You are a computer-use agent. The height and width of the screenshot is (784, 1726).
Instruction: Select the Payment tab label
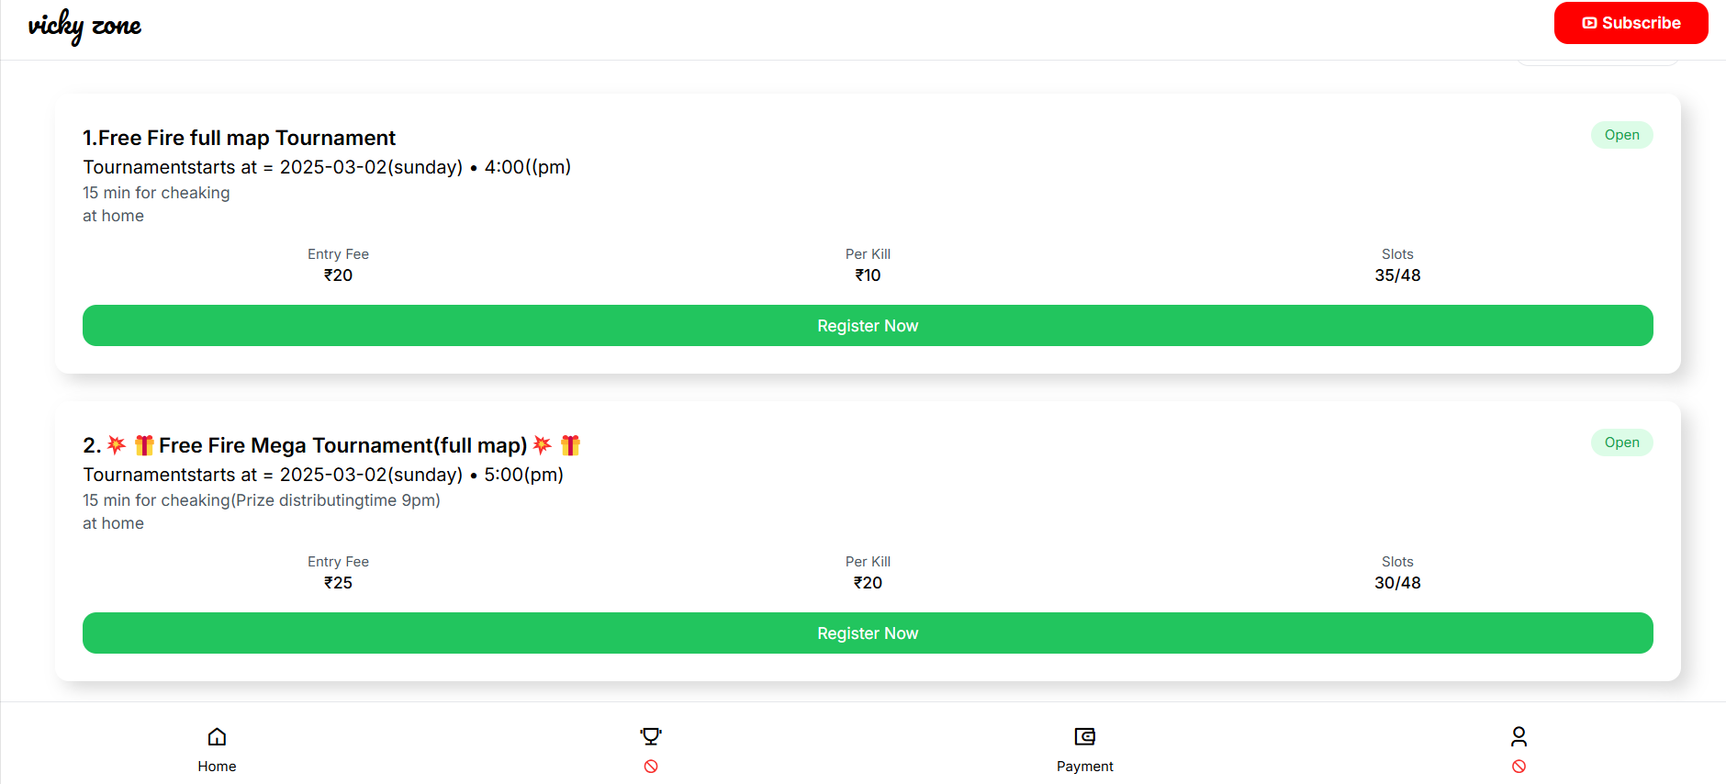pyautogui.click(x=1084, y=767)
